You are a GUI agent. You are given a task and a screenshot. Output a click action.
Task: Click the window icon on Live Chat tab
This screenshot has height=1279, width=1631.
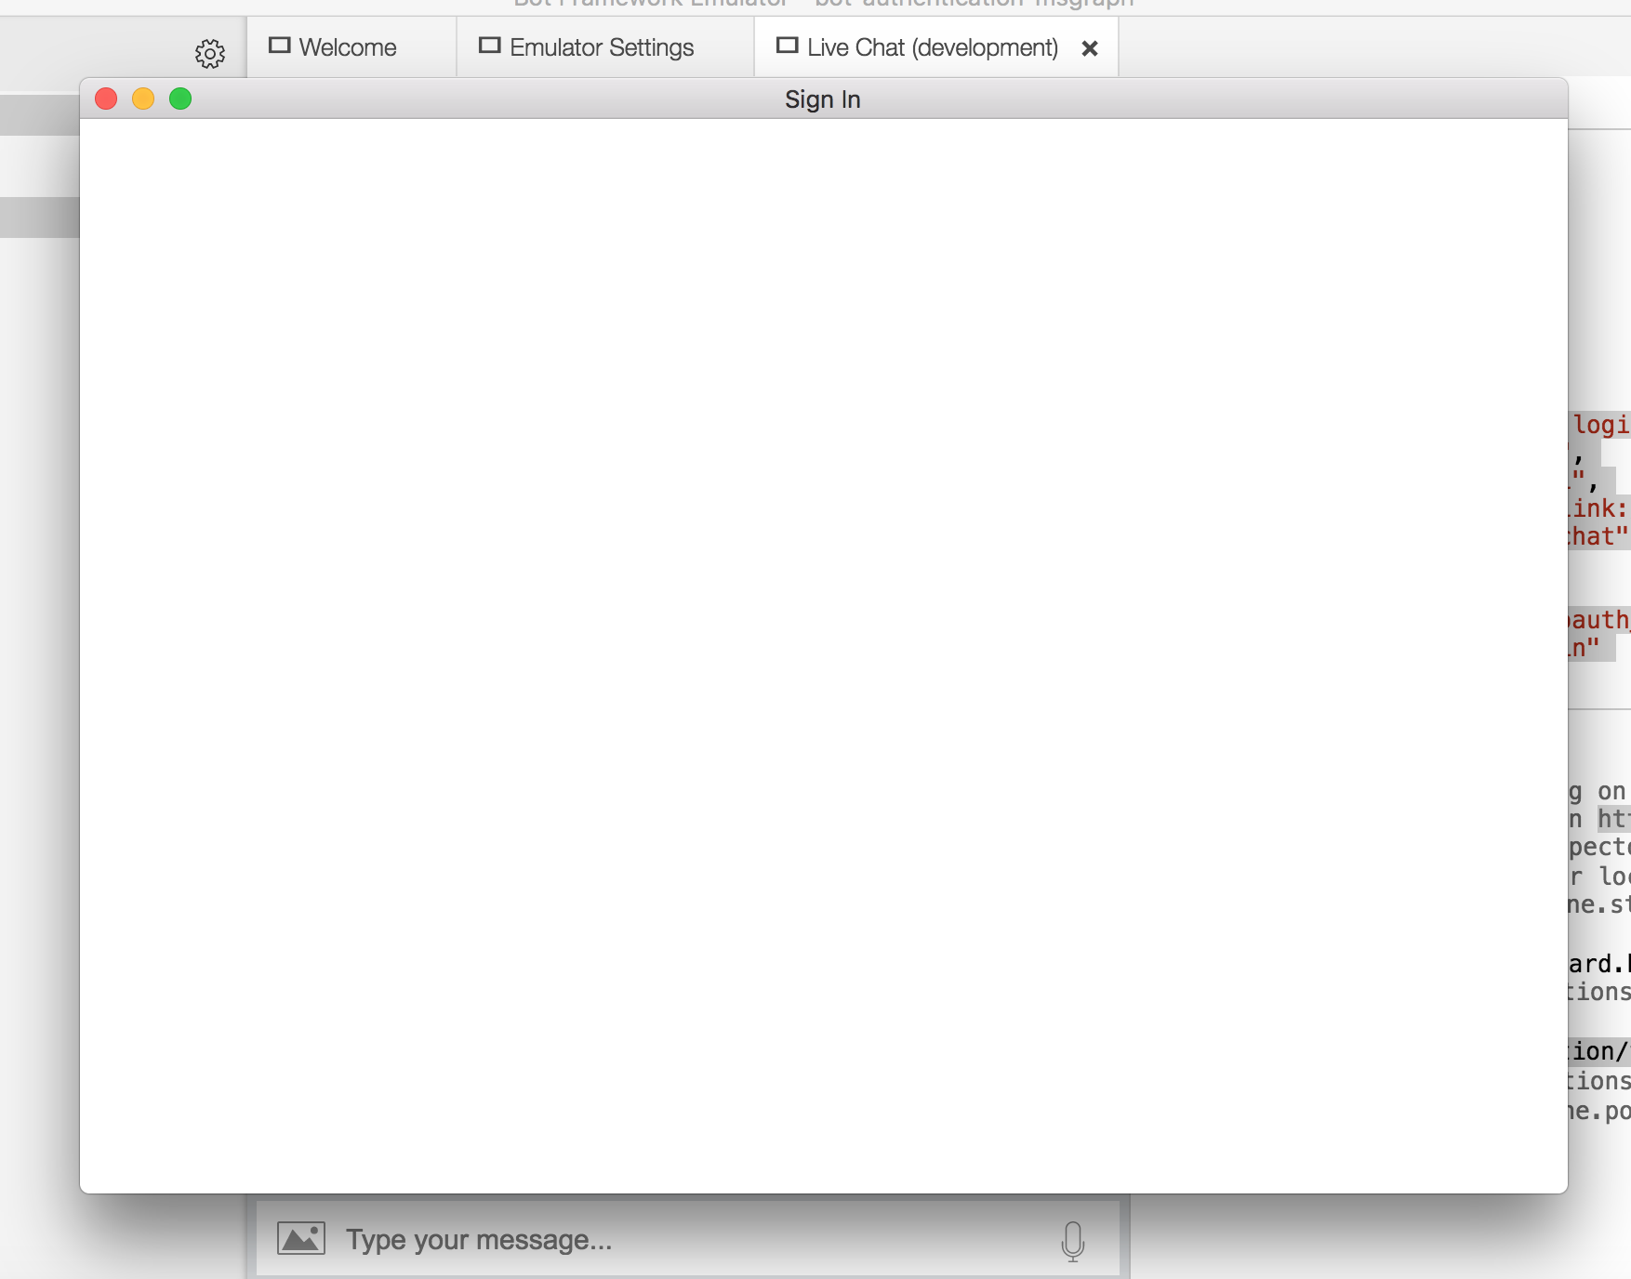(787, 43)
